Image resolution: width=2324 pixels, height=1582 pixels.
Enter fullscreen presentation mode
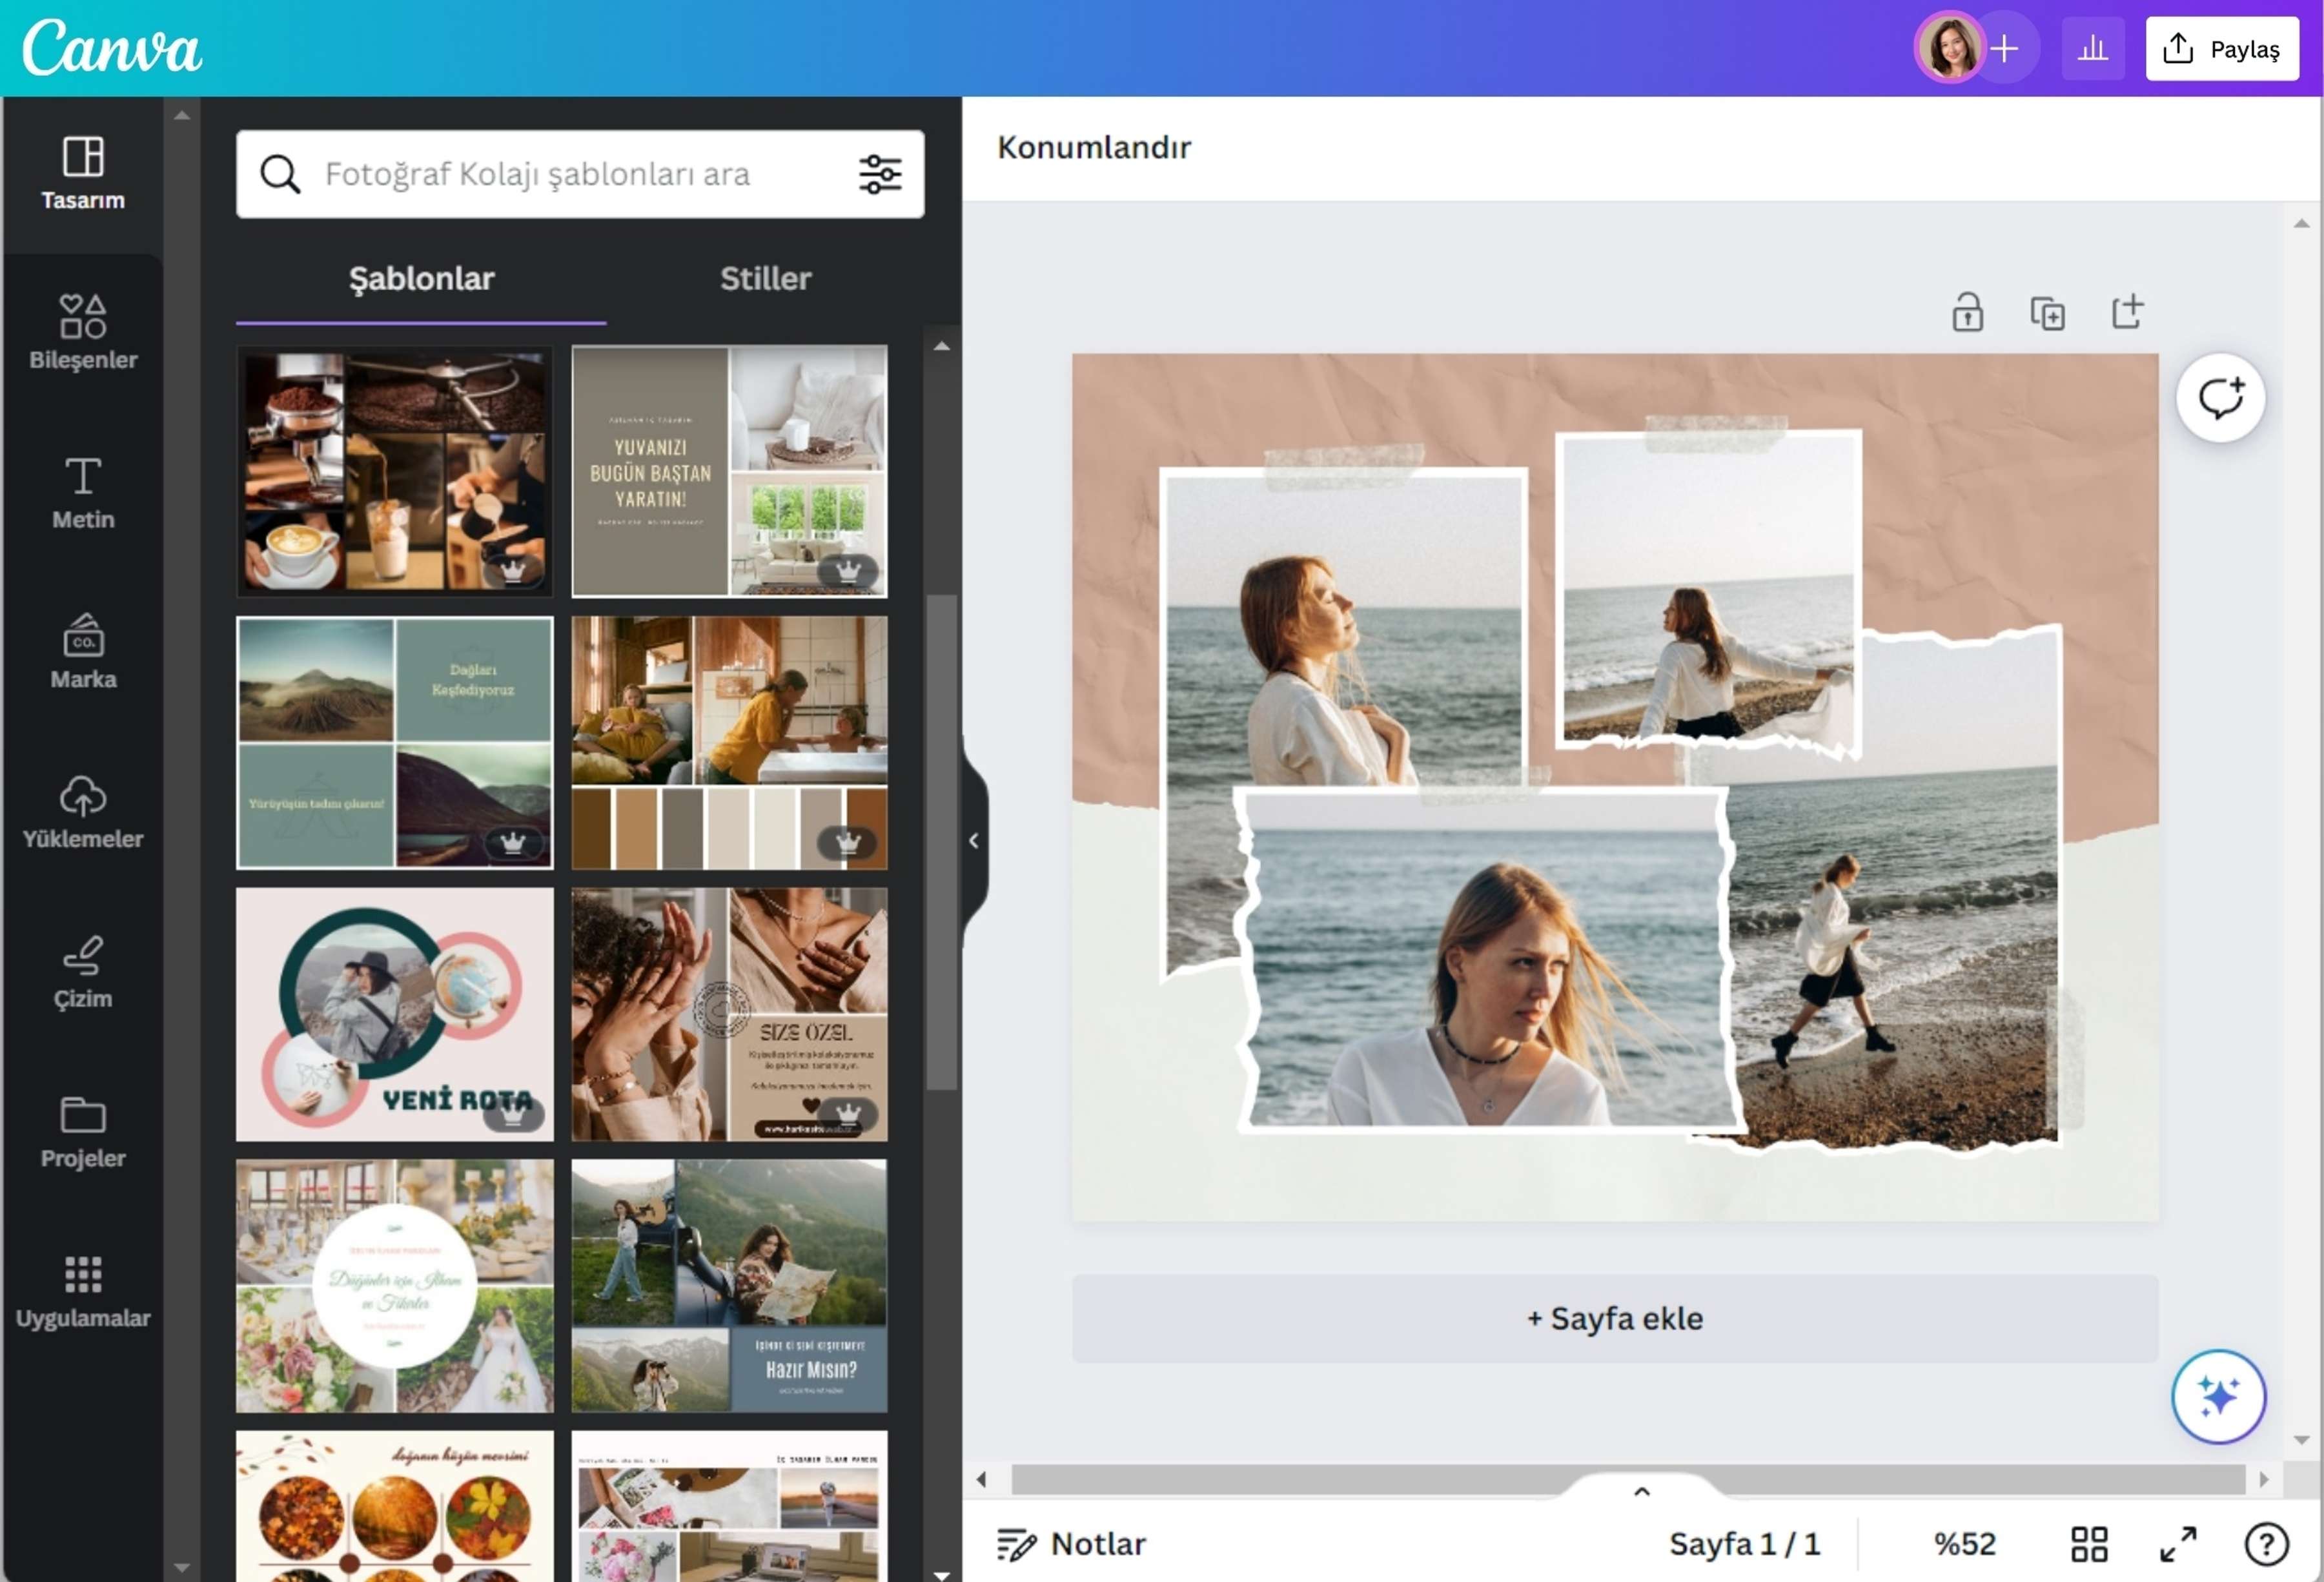[2178, 1544]
